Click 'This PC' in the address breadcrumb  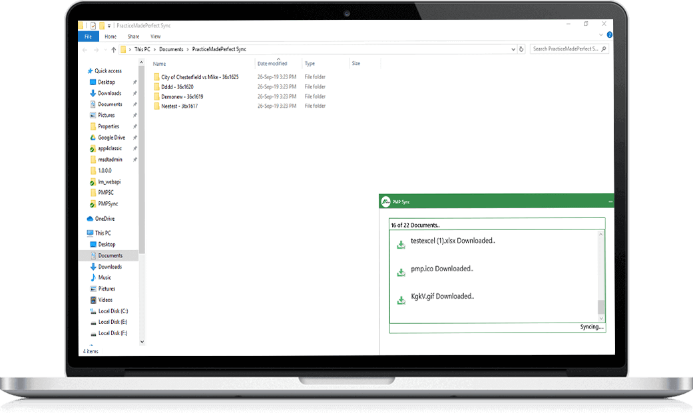(142, 49)
